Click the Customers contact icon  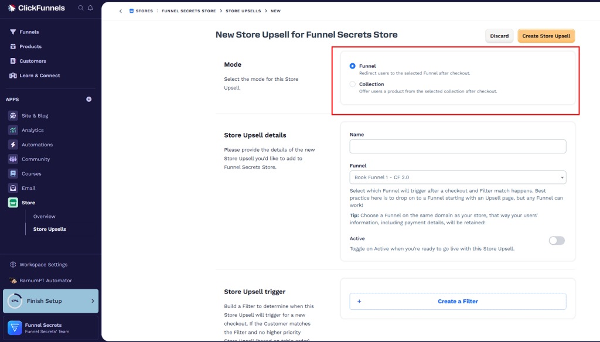point(13,61)
